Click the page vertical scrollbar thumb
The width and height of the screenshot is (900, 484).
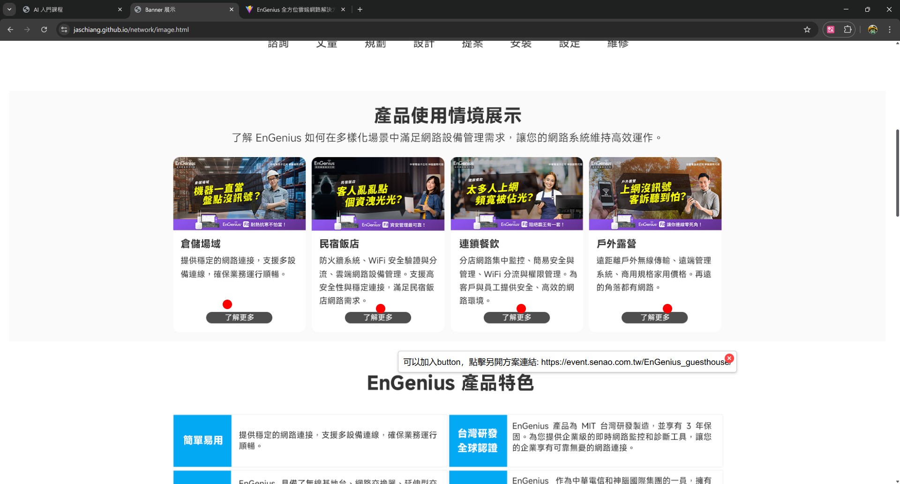tap(897, 173)
